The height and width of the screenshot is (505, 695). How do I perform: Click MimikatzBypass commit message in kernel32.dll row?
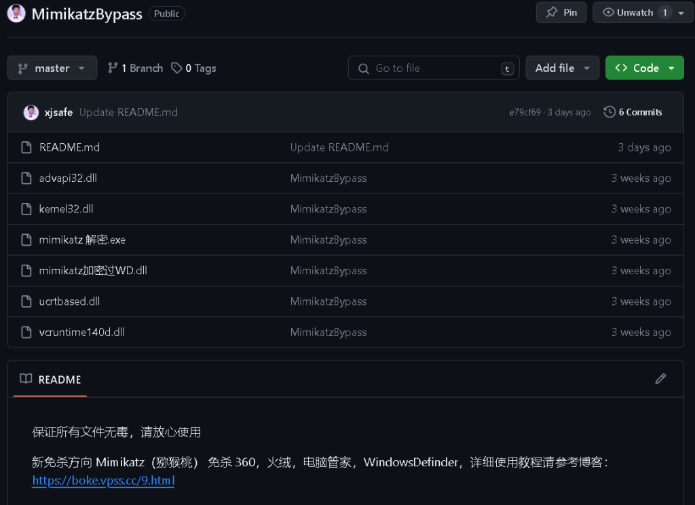click(328, 209)
